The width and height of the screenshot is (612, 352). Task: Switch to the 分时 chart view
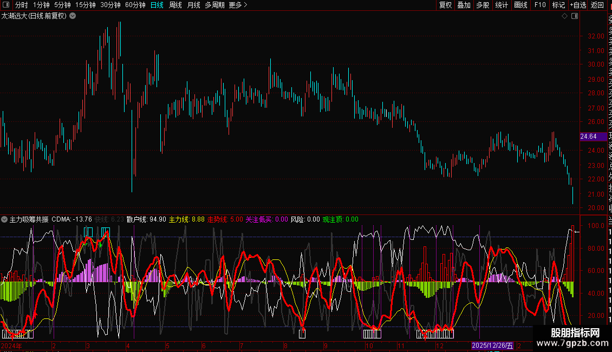pos(21,5)
